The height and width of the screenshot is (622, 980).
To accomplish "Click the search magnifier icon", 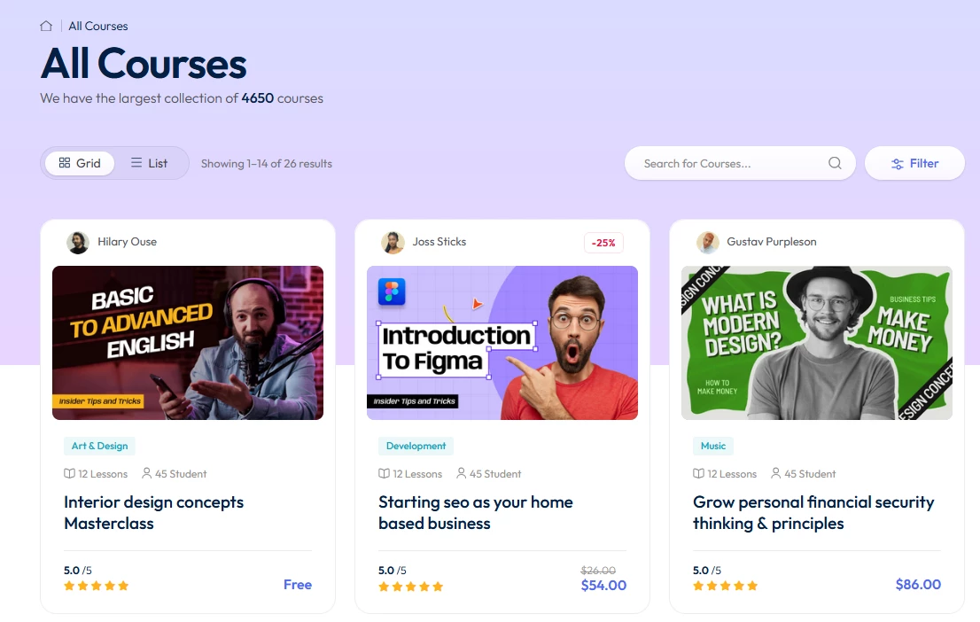I will point(835,163).
